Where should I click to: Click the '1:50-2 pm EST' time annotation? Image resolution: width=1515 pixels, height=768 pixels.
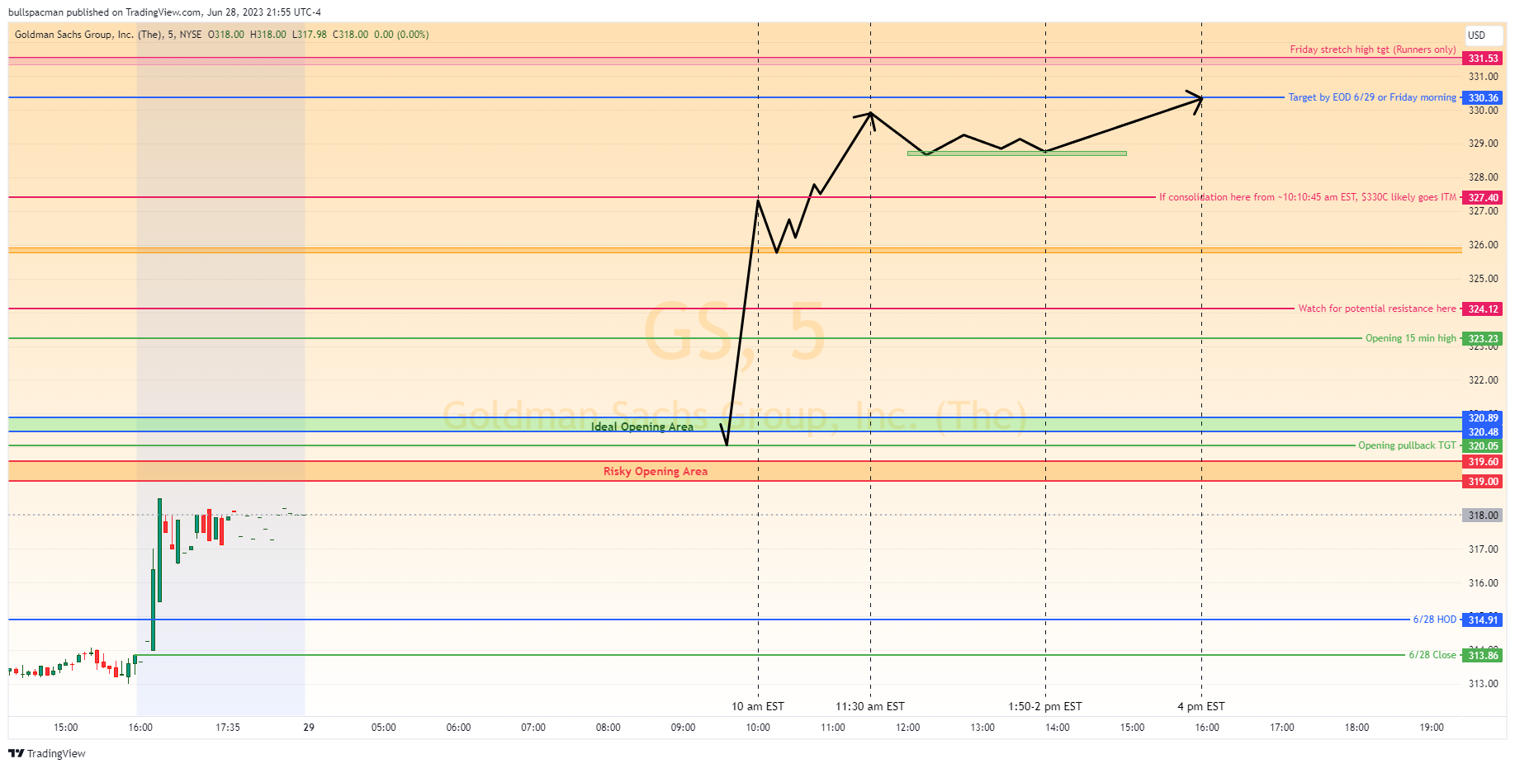tap(1045, 706)
